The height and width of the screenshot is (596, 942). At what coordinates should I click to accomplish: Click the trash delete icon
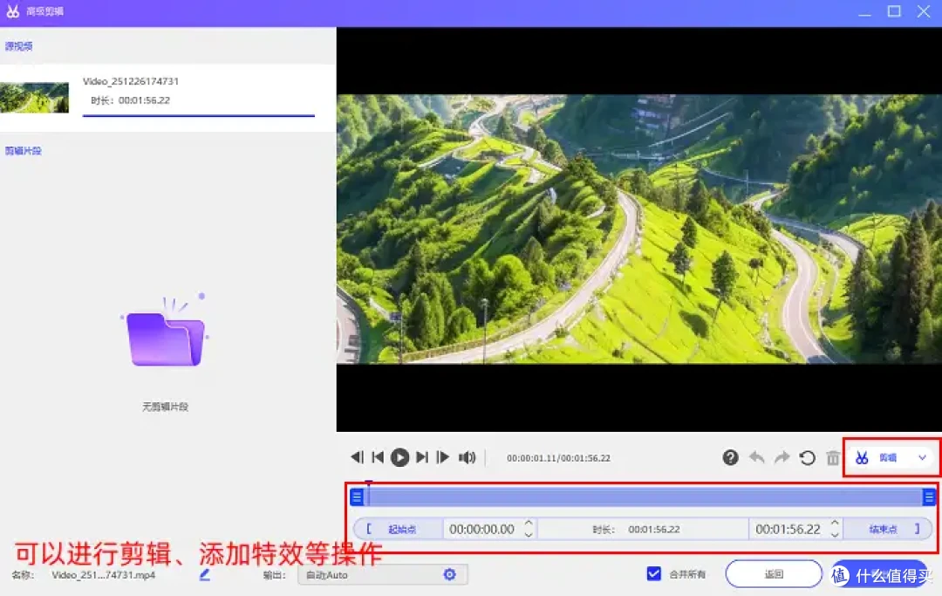pyautogui.click(x=833, y=458)
